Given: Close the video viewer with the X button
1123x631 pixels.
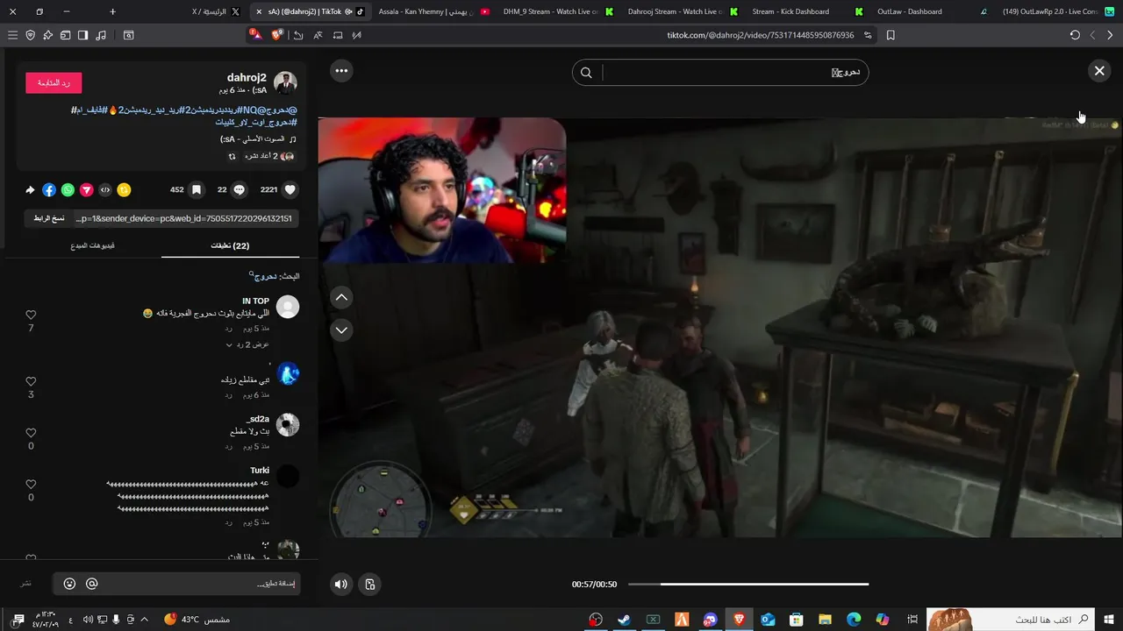Looking at the screenshot, I should coord(1099,71).
